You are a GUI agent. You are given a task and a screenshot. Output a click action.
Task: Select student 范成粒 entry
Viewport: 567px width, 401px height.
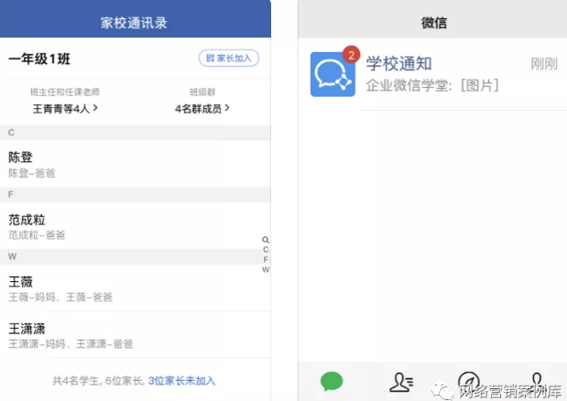click(x=136, y=226)
